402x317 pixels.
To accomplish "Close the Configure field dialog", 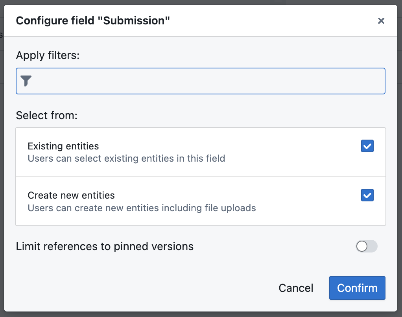I will coord(381,21).
